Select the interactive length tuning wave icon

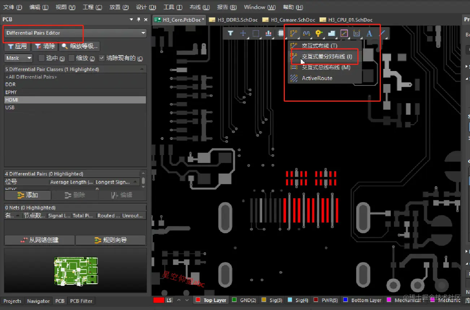306,33
